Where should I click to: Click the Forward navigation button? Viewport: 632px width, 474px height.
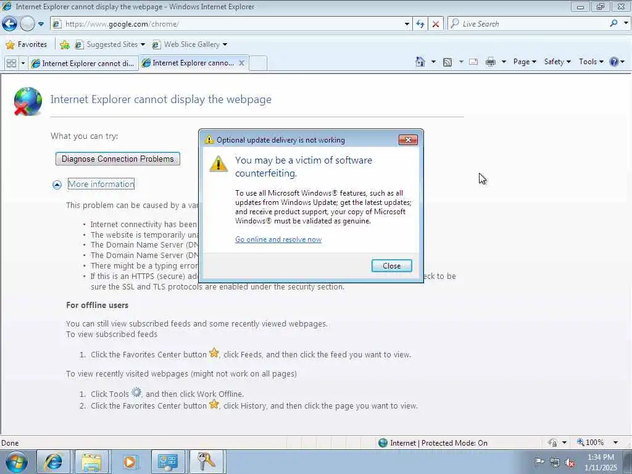tap(27, 24)
